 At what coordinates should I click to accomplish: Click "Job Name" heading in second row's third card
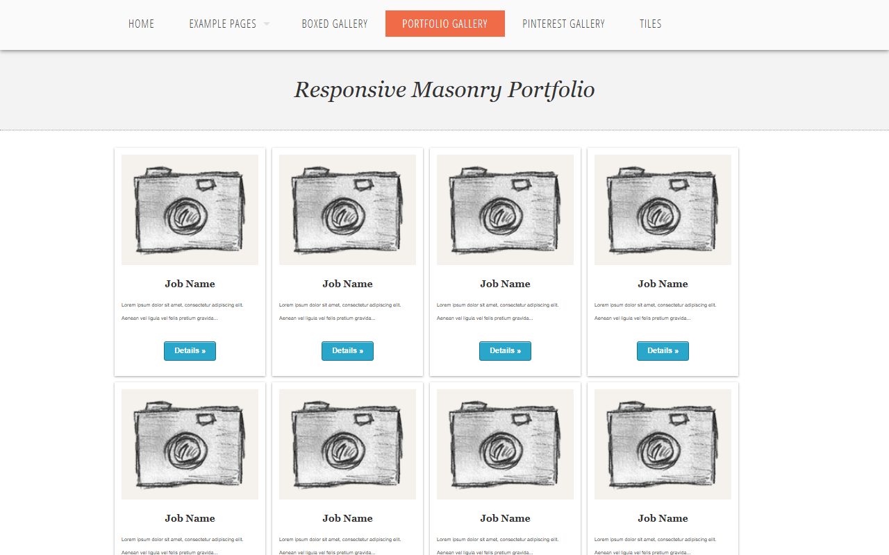click(x=505, y=518)
